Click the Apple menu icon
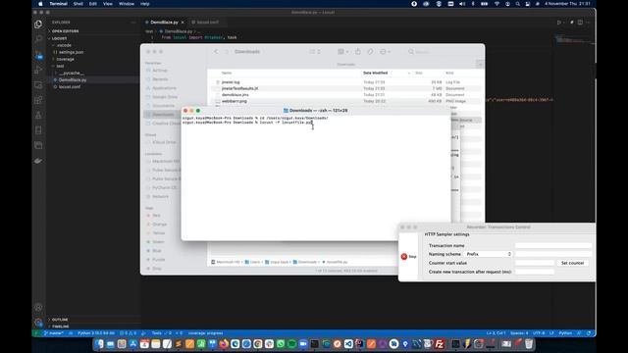Screen dimensions: 628x353 click(40, 4)
